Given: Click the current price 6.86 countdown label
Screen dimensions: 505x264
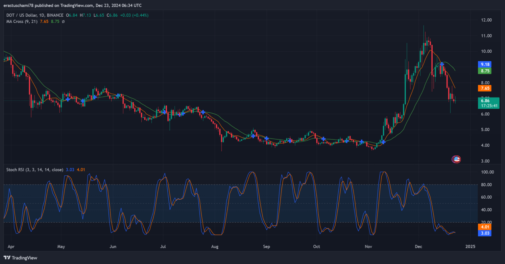Looking at the screenshot, I should (489, 103).
